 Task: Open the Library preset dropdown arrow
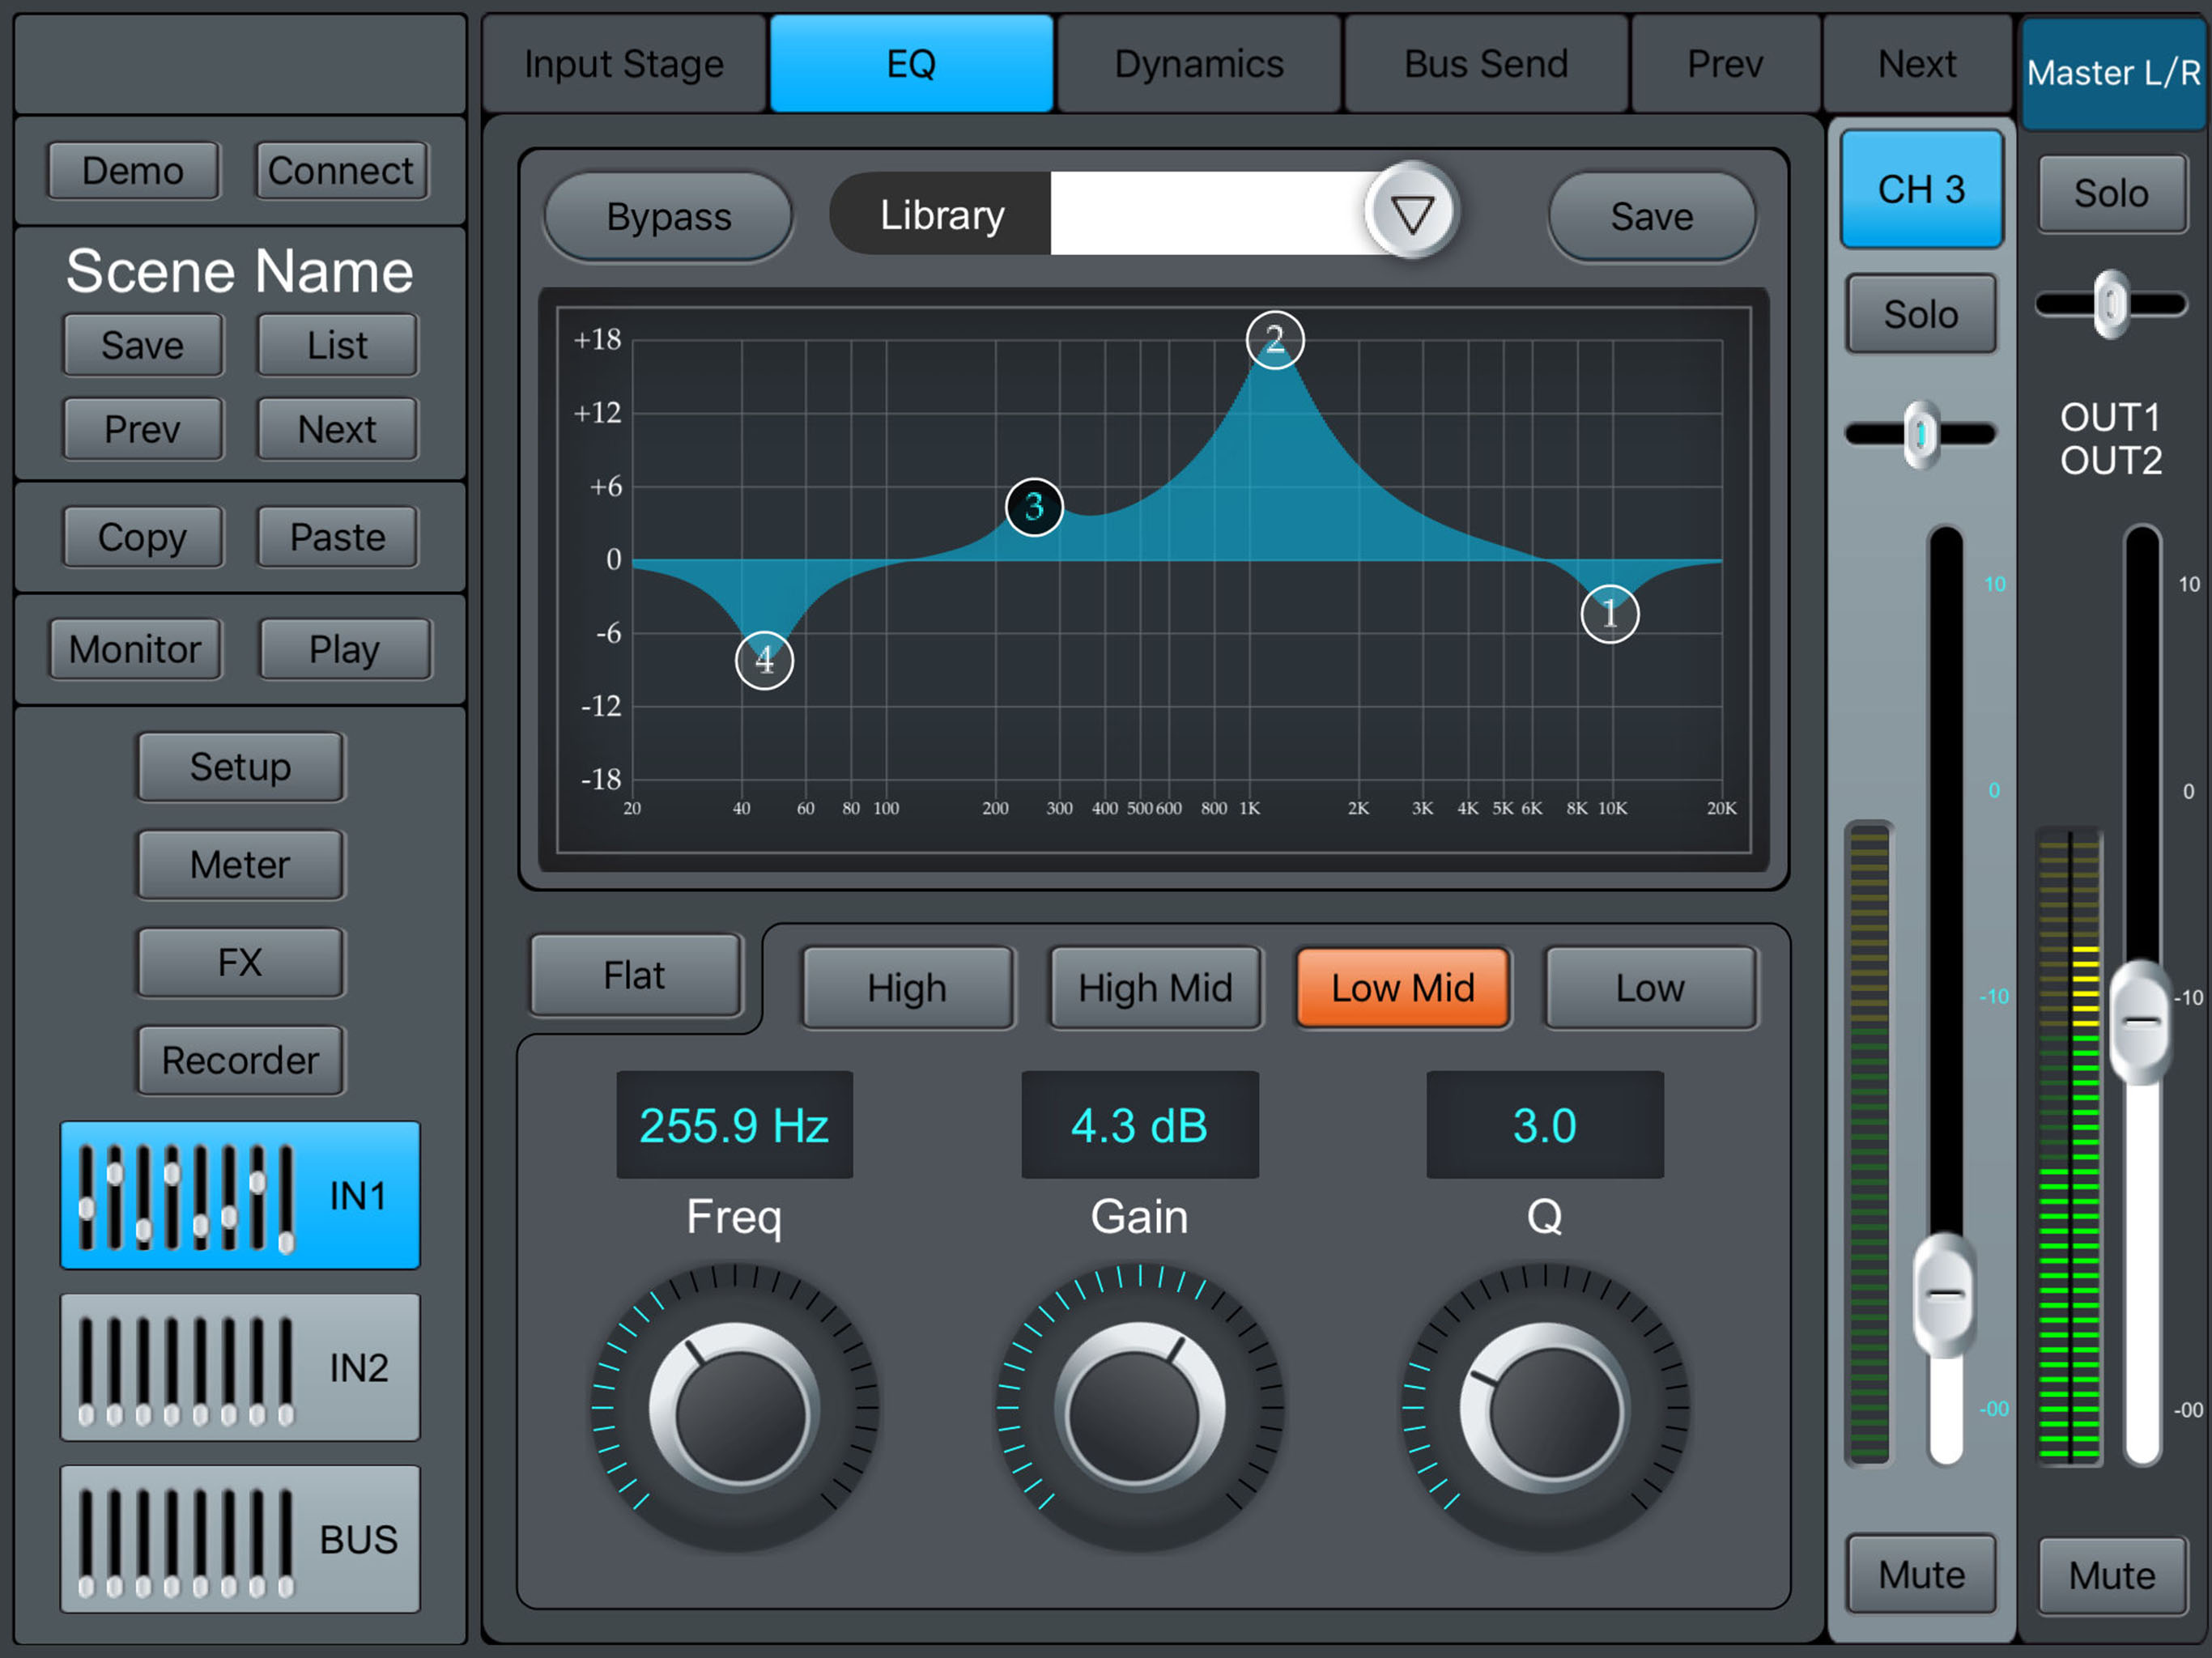point(1411,212)
